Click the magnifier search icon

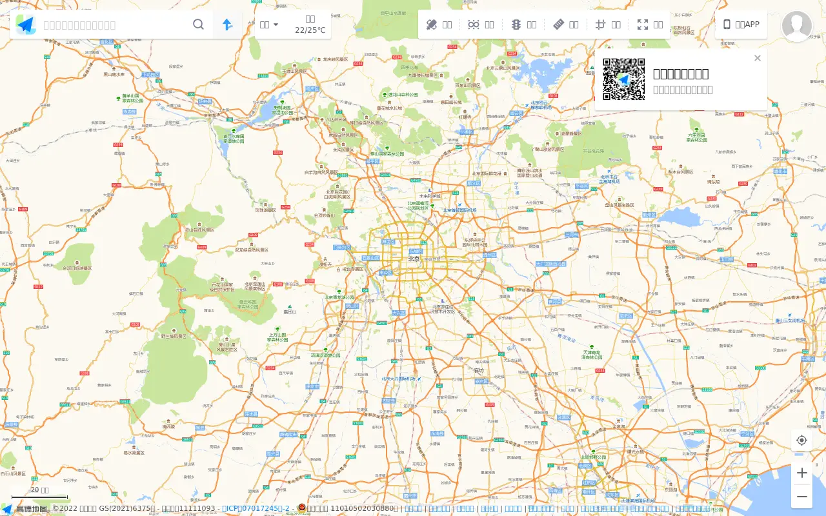click(x=198, y=25)
